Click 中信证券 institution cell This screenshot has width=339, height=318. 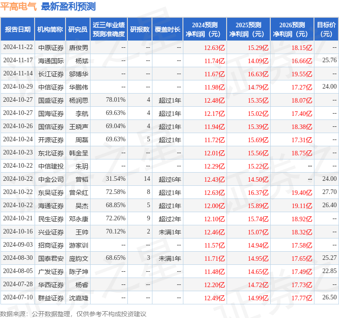51,87
